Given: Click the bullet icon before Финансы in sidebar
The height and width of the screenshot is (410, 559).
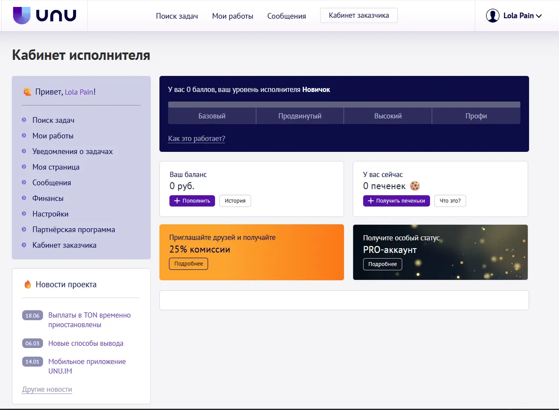Looking at the screenshot, I should pyautogui.click(x=24, y=198).
